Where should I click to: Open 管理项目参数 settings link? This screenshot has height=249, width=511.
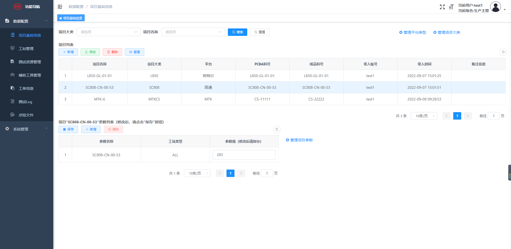coord(299,140)
